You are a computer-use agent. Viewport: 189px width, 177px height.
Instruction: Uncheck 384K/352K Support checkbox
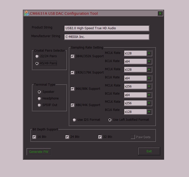(73, 56)
